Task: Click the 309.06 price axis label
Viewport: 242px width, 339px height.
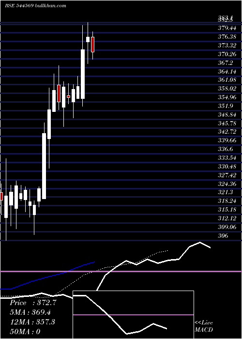Action: 227,227
